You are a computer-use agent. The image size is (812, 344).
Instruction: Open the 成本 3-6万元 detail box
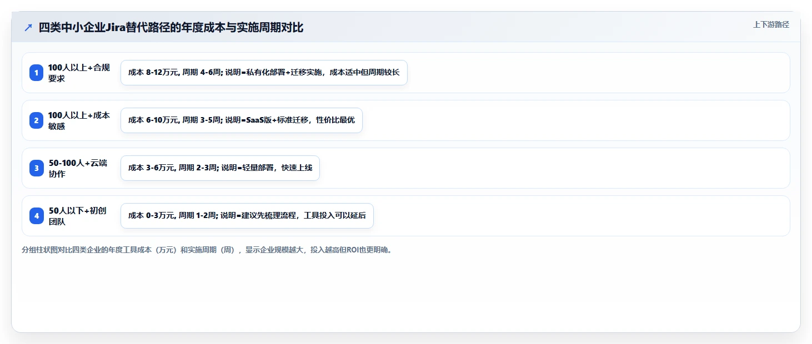[220, 168]
